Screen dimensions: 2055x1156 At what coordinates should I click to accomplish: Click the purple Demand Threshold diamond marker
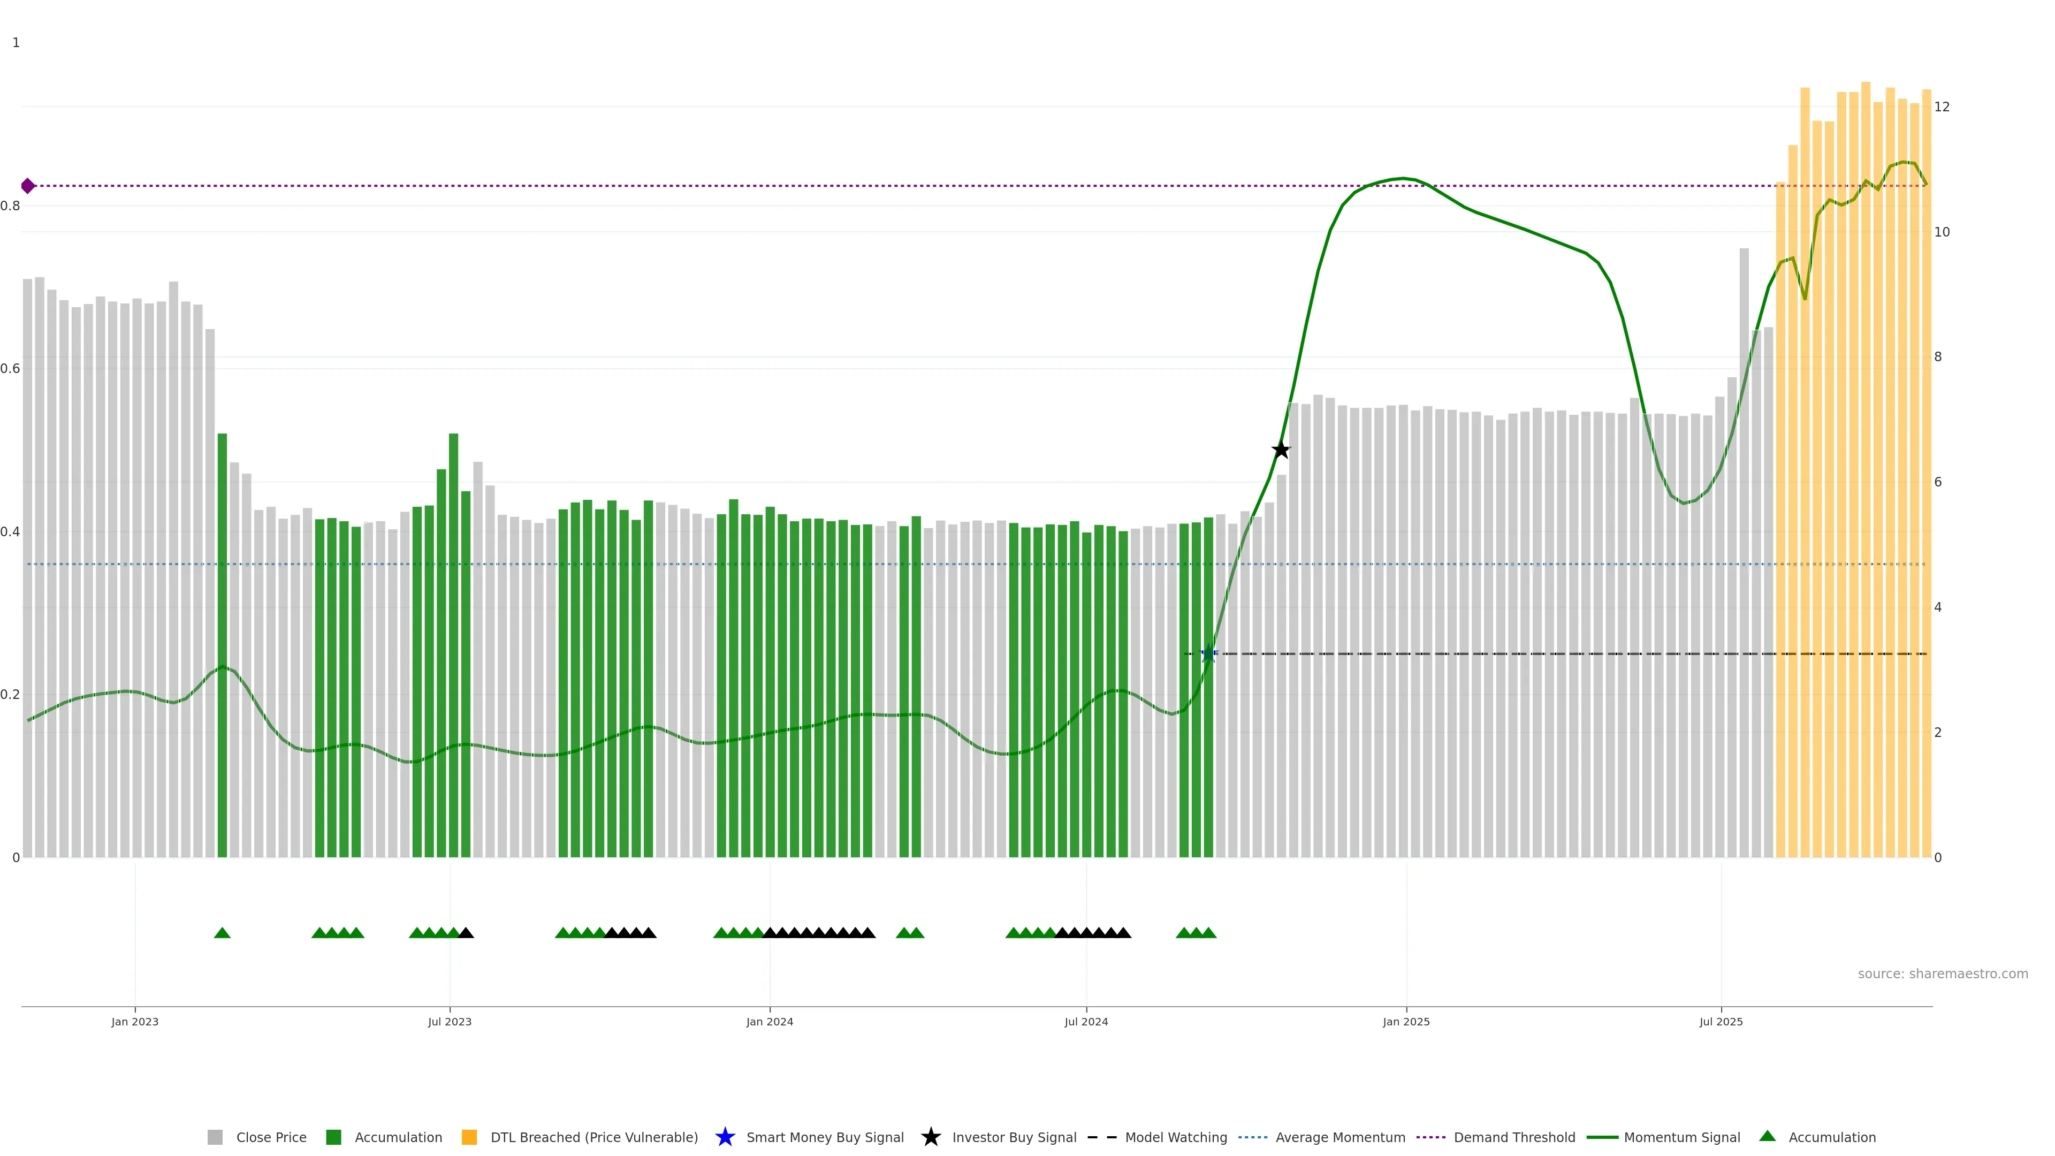(x=28, y=186)
